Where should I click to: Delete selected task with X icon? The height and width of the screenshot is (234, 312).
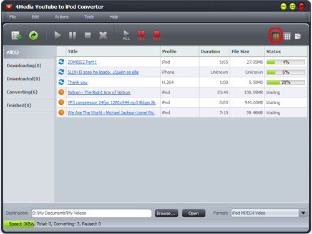coord(103,36)
